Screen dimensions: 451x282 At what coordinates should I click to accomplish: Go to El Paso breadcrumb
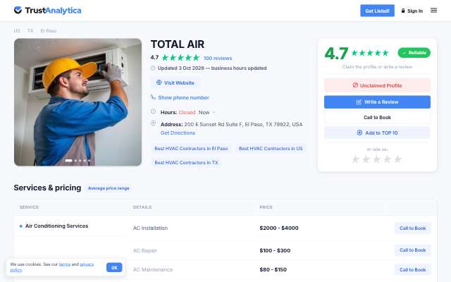[49, 30]
